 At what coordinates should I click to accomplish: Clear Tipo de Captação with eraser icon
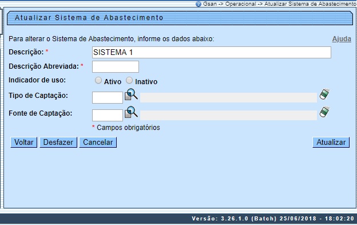pyautogui.click(x=324, y=94)
